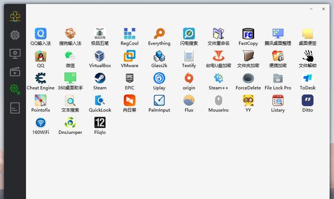334x199 pixels.
Task: Switch to the video clapperboard sidebar tab
Action: (15, 72)
